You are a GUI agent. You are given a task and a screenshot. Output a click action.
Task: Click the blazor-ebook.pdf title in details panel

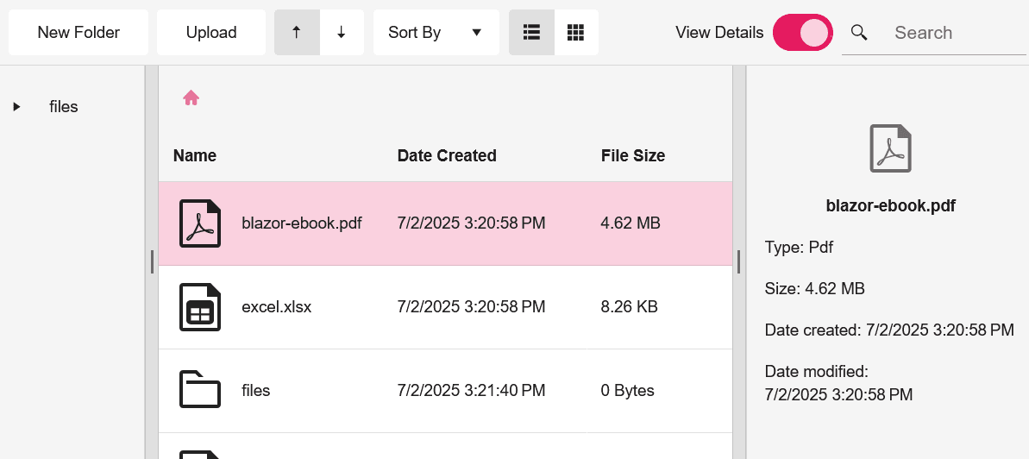pos(890,205)
